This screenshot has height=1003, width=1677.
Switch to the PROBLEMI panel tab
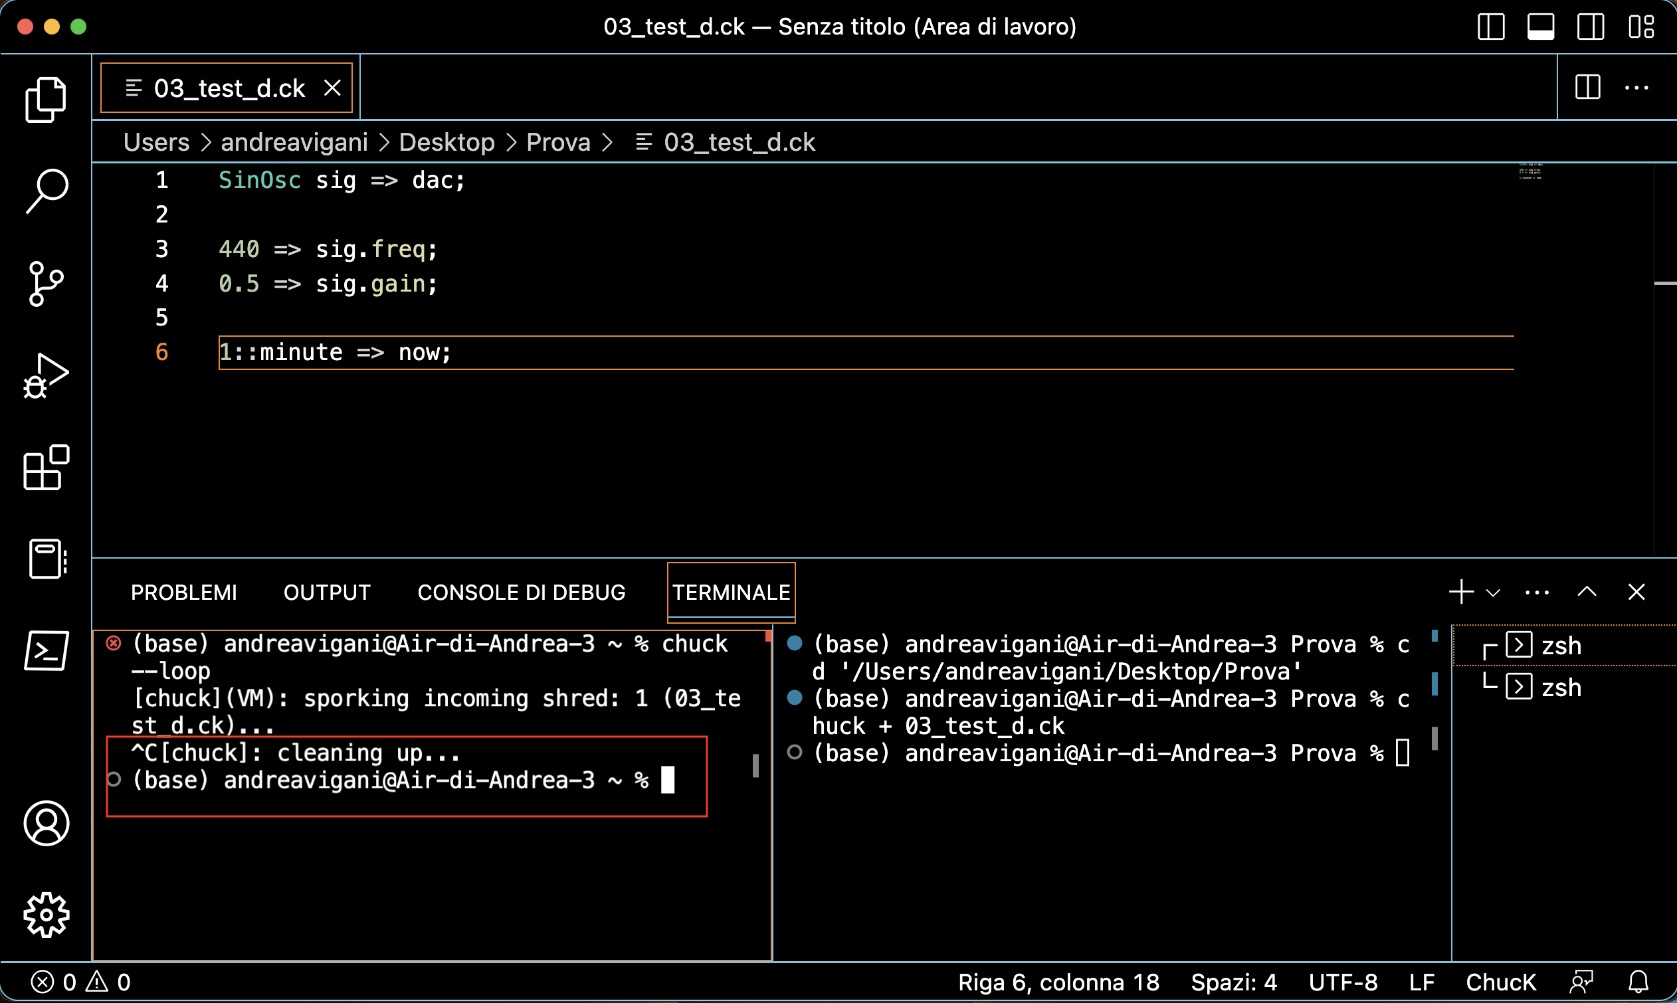click(x=184, y=592)
